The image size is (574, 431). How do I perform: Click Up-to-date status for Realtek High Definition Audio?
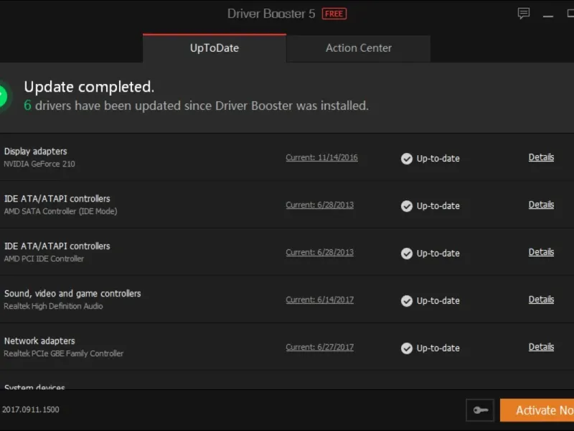click(x=438, y=300)
